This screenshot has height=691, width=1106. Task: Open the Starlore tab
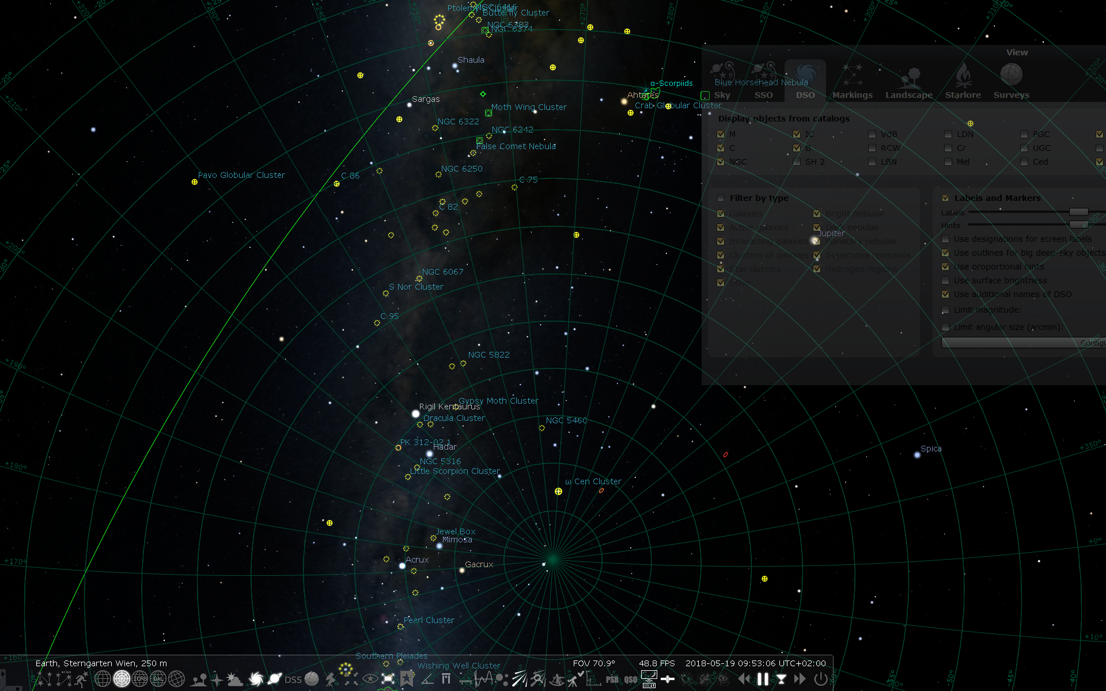(x=963, y=81)
